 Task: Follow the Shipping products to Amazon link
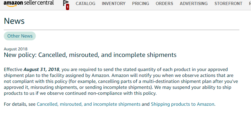click(x=183, y=104)
